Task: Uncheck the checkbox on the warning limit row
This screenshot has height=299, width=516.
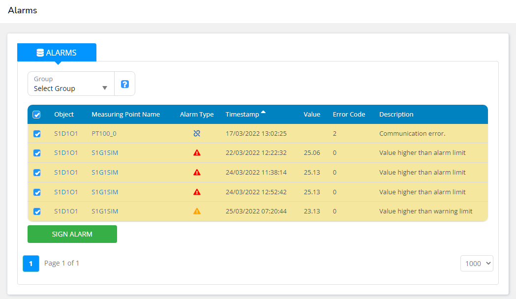Action: coord(37,211)
